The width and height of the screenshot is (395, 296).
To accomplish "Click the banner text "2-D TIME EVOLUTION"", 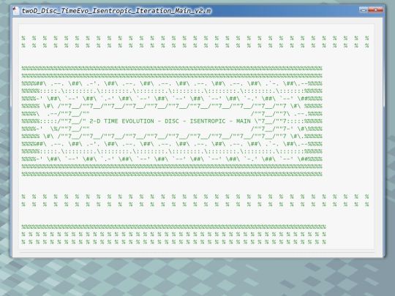I will point(121,121).
